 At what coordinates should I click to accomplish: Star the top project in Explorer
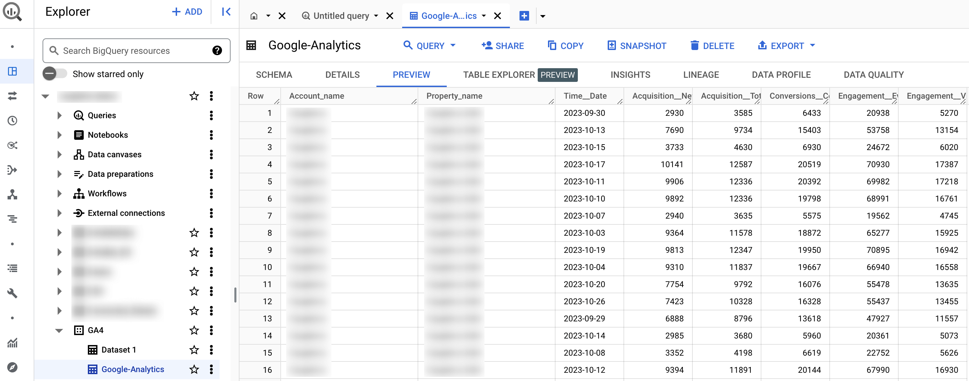point(194,96)
